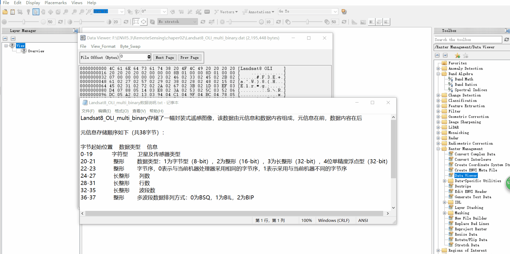Open the Vectors dropdown menu
Viewport: 510px width, 254px height.
226,12
